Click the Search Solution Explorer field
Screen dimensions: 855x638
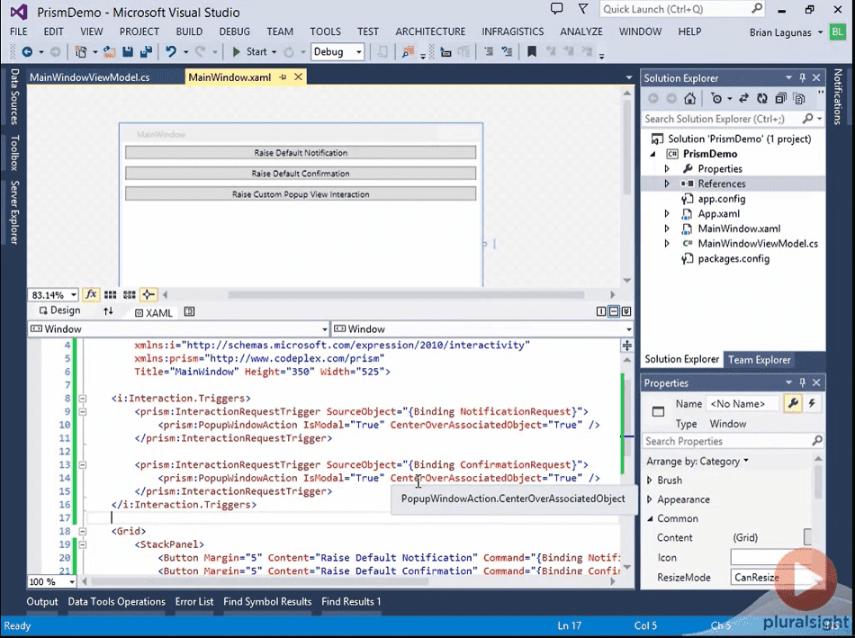pos(723,119)
